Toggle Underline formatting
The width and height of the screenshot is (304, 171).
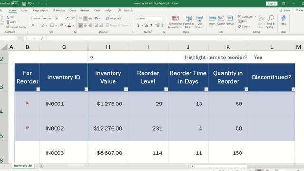[42, 25]
